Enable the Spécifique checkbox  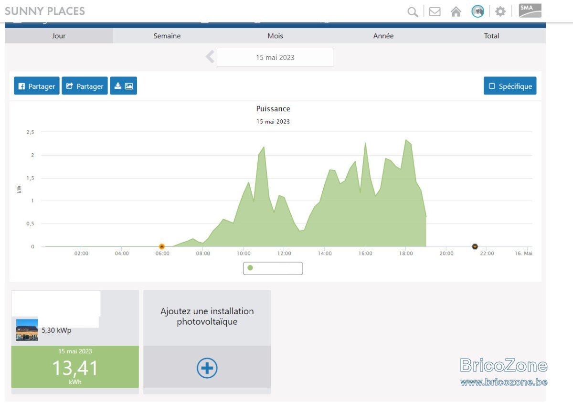tap(510, 86)
